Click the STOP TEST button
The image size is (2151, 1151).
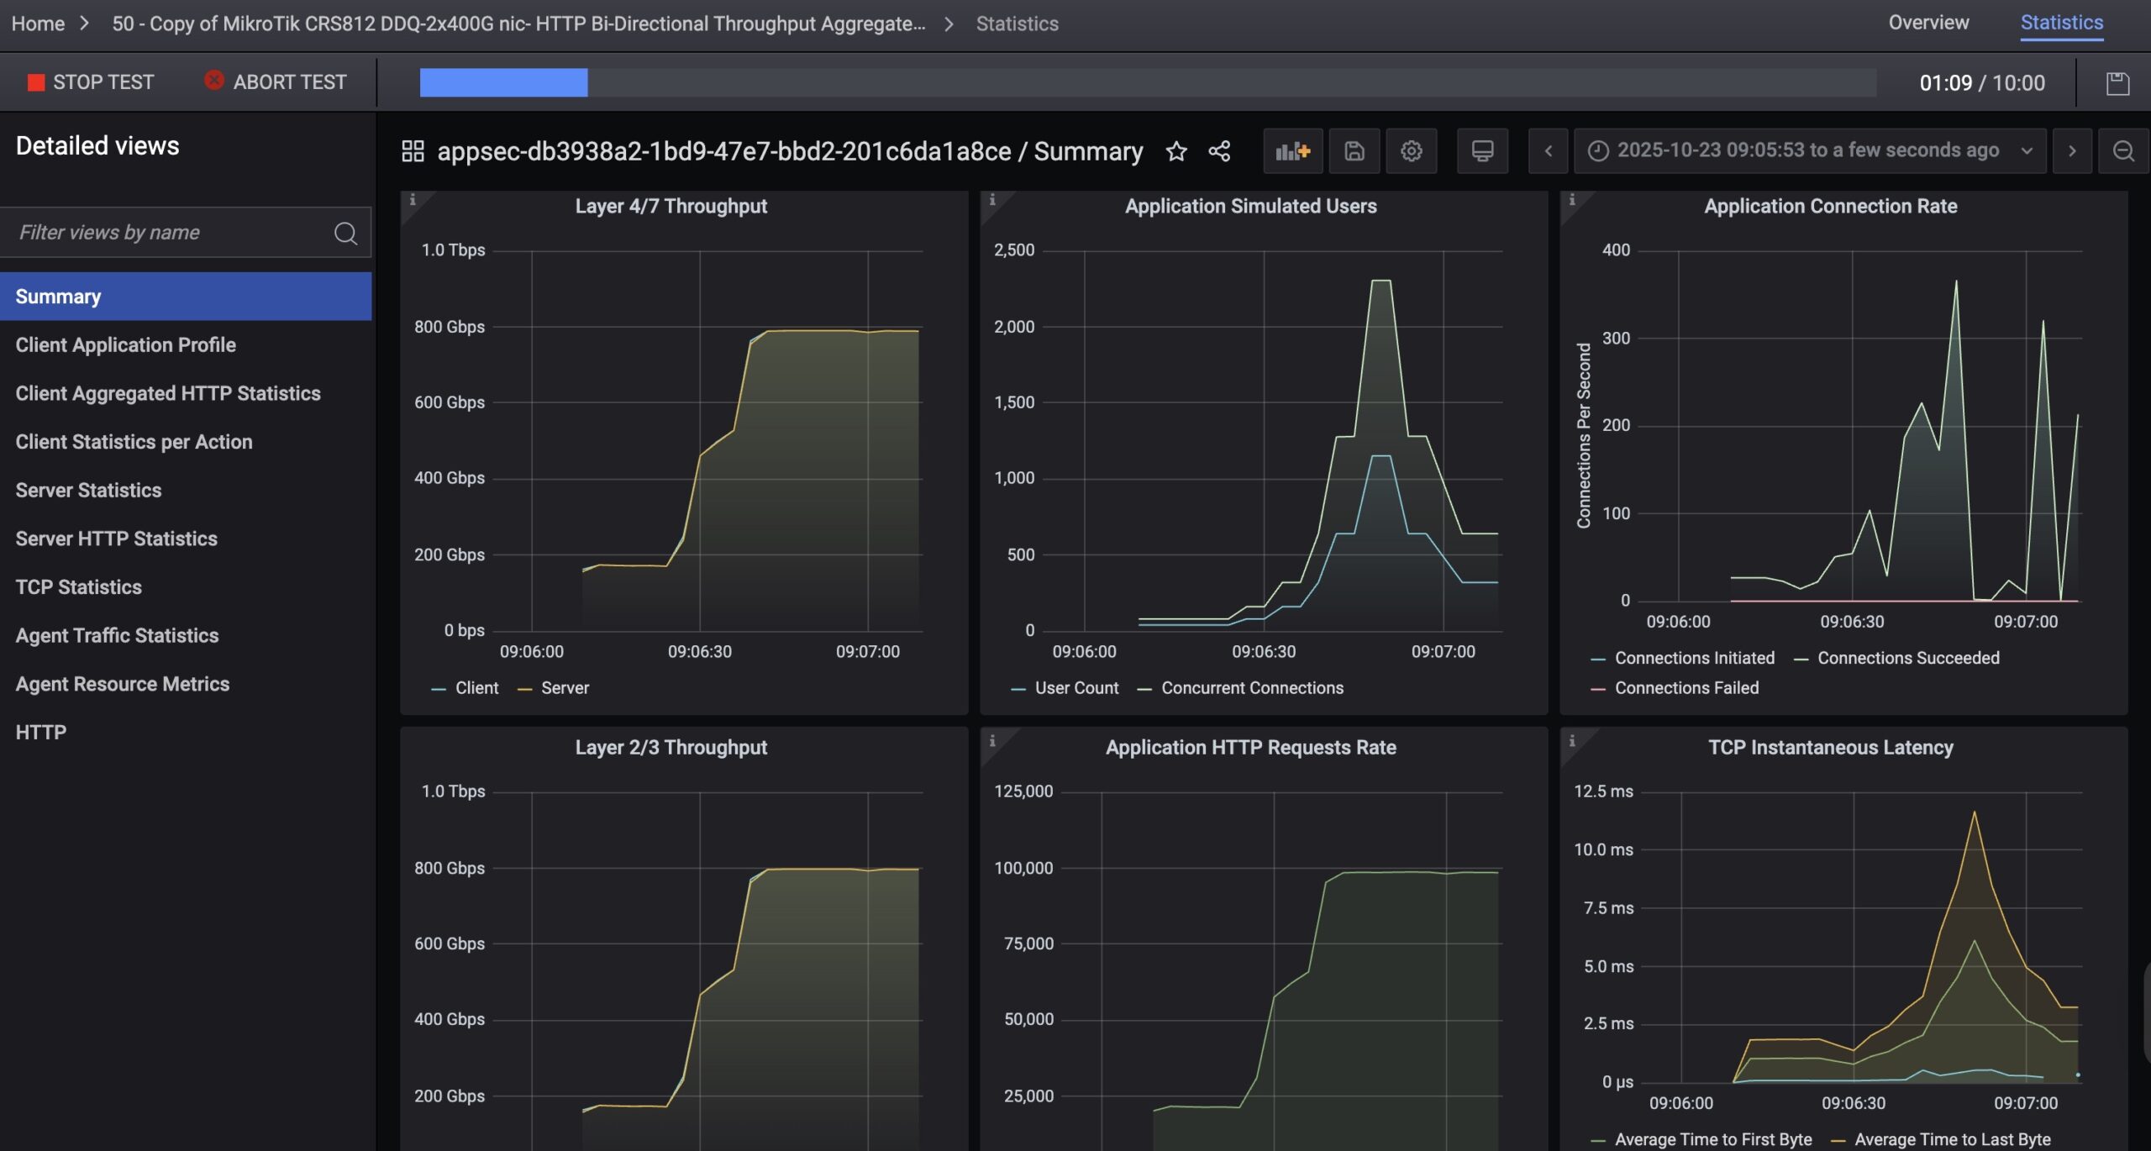tap(91, 82)
